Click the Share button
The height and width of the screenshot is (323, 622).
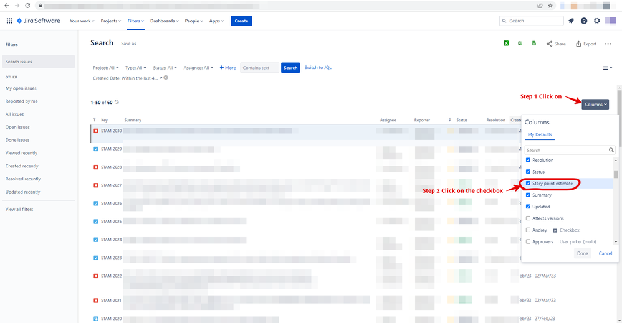click(556, 44)
